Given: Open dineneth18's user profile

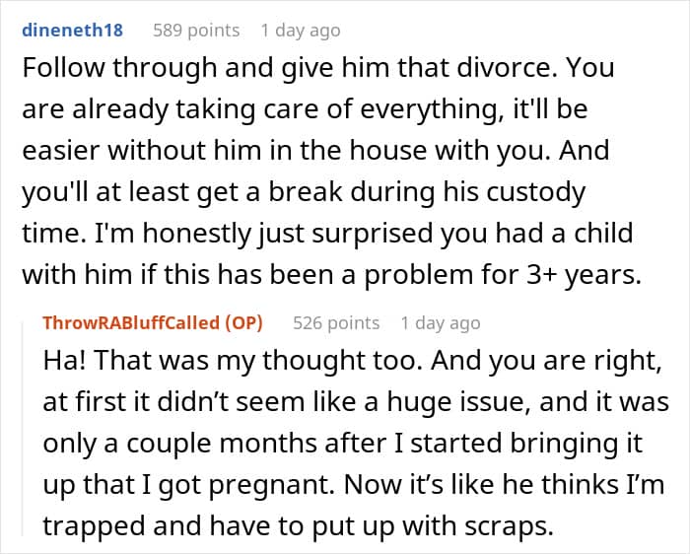Looking at the screenshot, I should point(72,30).
